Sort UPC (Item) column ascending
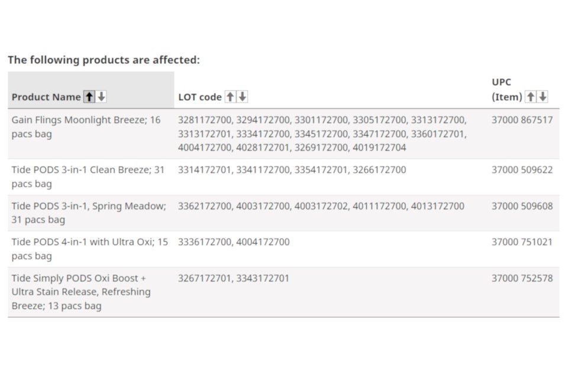The width and height of the screenshot is (568, 379). pyautogui.click(x=530, y=97)
